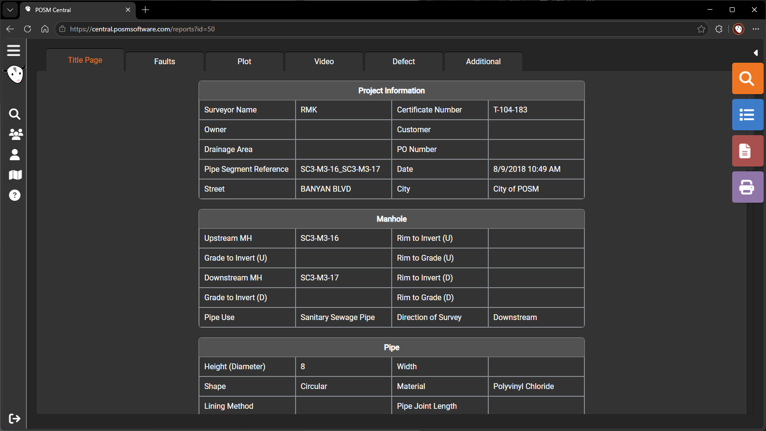Switch to the Faults tab
Screen dimensions: 766x431
coord(165,61)
